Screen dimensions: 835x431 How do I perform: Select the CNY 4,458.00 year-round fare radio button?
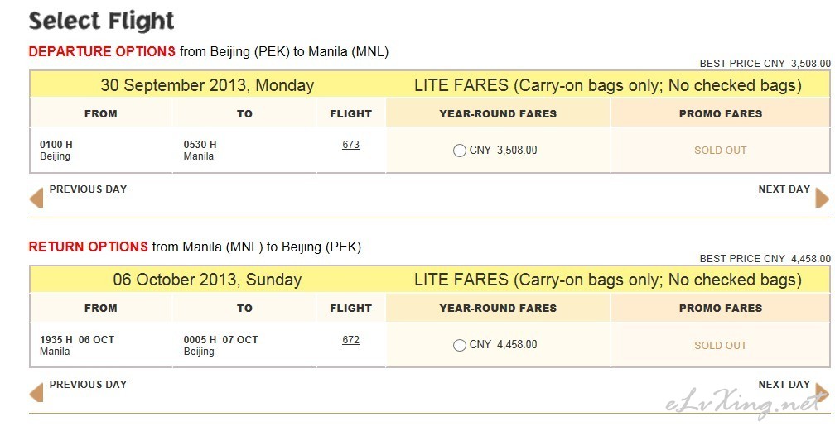[460, 345]
